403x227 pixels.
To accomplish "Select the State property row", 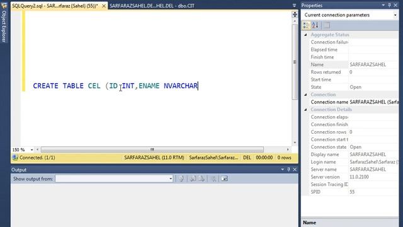I will point(354,87).
